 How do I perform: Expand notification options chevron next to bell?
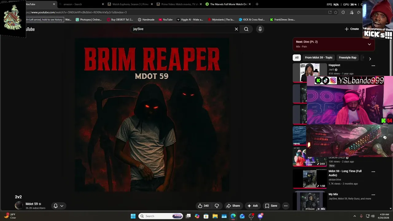tap(62, 206)
